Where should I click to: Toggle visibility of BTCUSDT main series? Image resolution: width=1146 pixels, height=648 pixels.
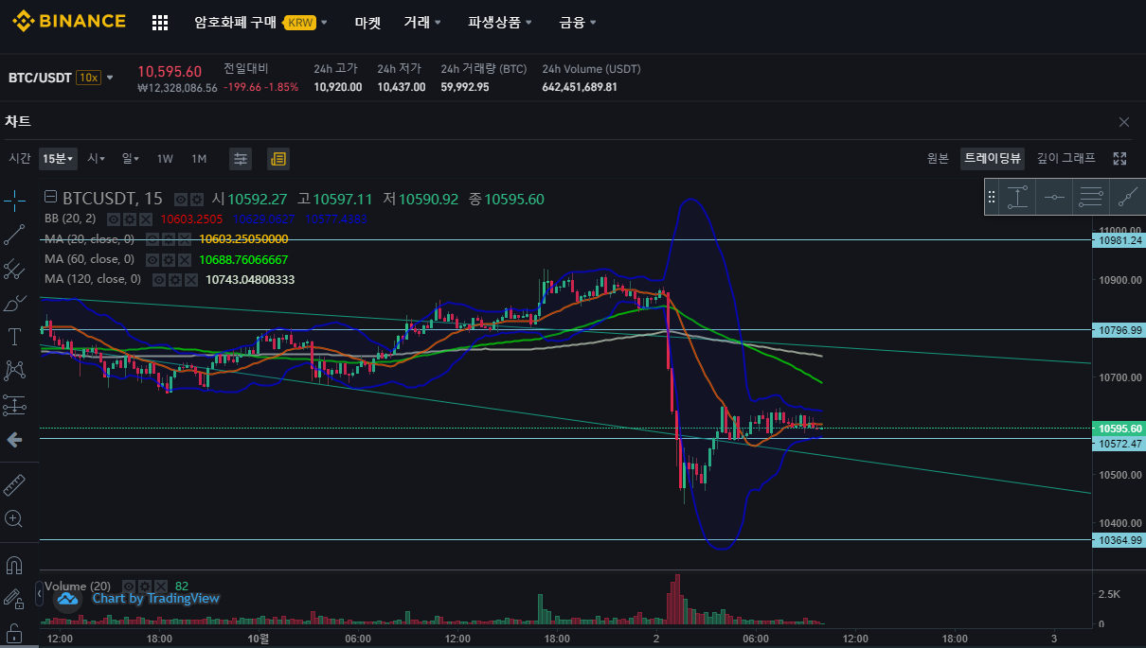[x=181, y=200]
